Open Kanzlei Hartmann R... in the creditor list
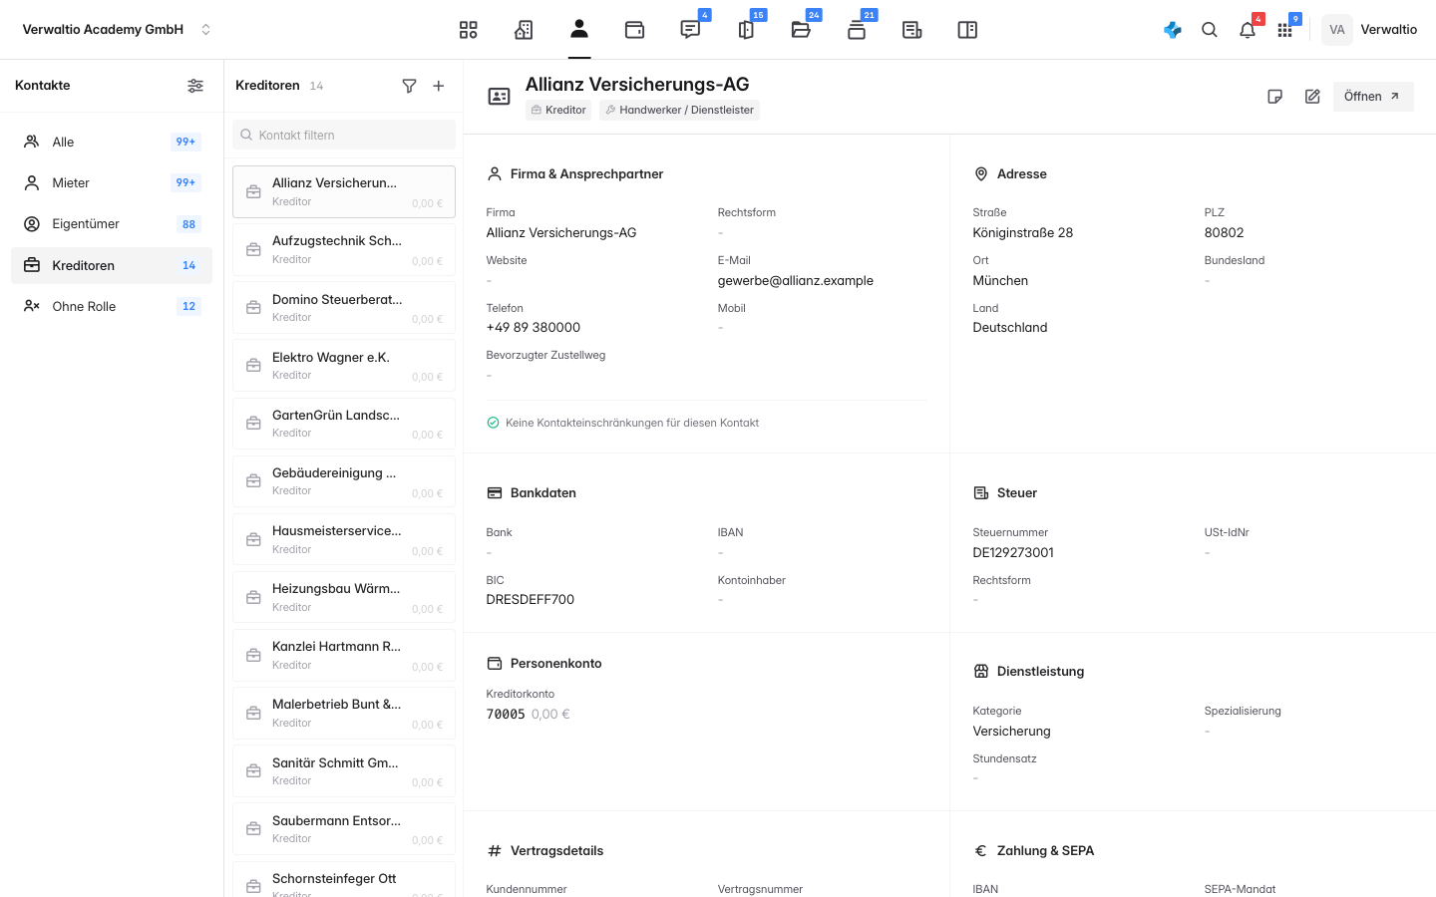This screenshot has width=1436, height=897. (344, 655)
